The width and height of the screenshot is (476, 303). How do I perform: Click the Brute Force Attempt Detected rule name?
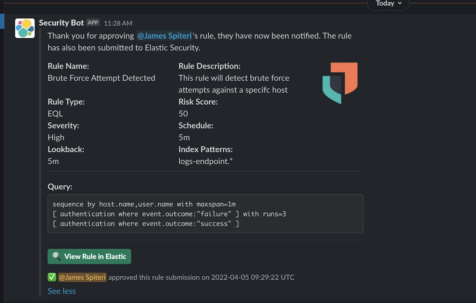[x=101, y=78]
